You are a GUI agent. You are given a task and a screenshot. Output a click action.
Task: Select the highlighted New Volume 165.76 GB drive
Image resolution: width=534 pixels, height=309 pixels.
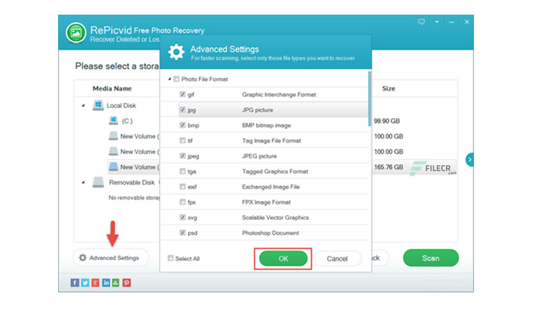point(134,167)
